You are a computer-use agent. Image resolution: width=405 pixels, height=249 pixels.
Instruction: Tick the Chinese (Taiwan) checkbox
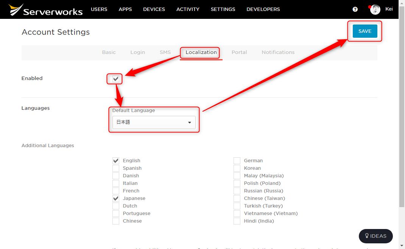237,198
